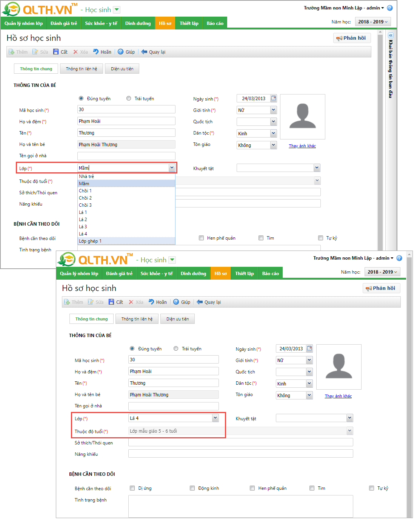414x520 pixels.
Task: Select Chồi 2 from the Lớp list
Action: click(x=126, y=198)
